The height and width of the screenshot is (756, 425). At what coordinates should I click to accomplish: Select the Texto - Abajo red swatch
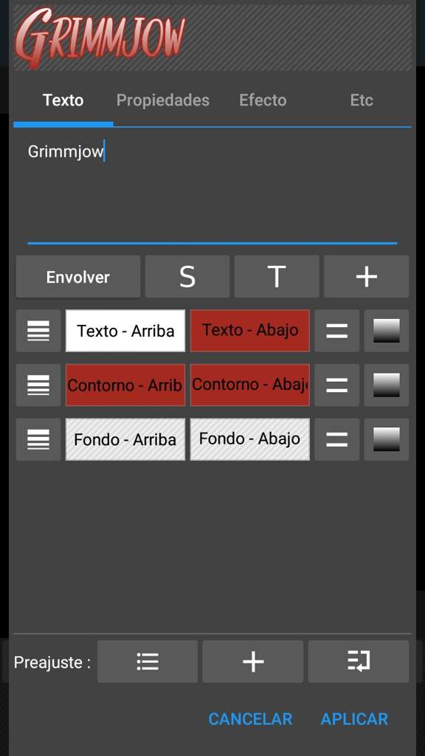point(249,331)
